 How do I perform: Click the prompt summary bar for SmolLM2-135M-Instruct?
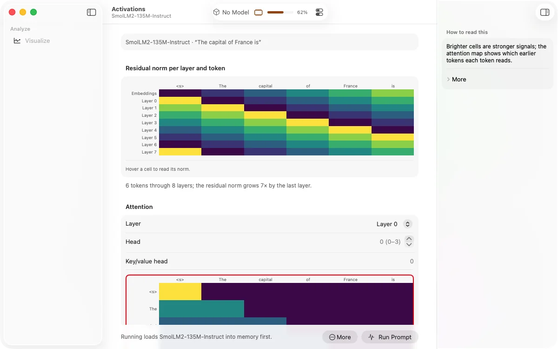point(270,42)
